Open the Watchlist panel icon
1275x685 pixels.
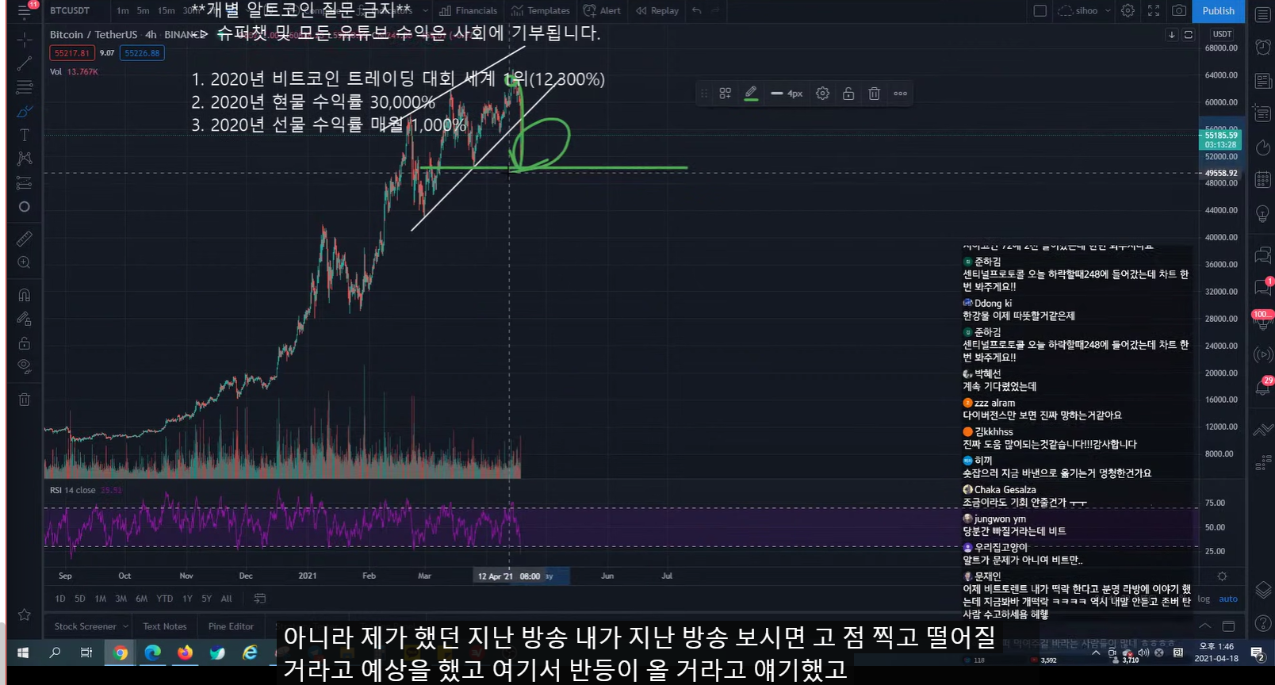coord(1262,15)
